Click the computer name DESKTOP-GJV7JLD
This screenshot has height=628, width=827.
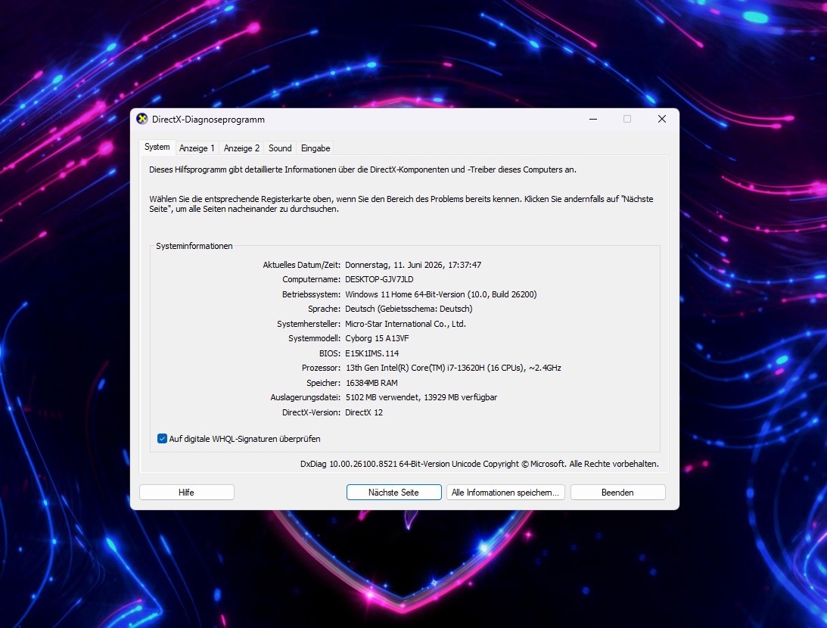(379, 279)
